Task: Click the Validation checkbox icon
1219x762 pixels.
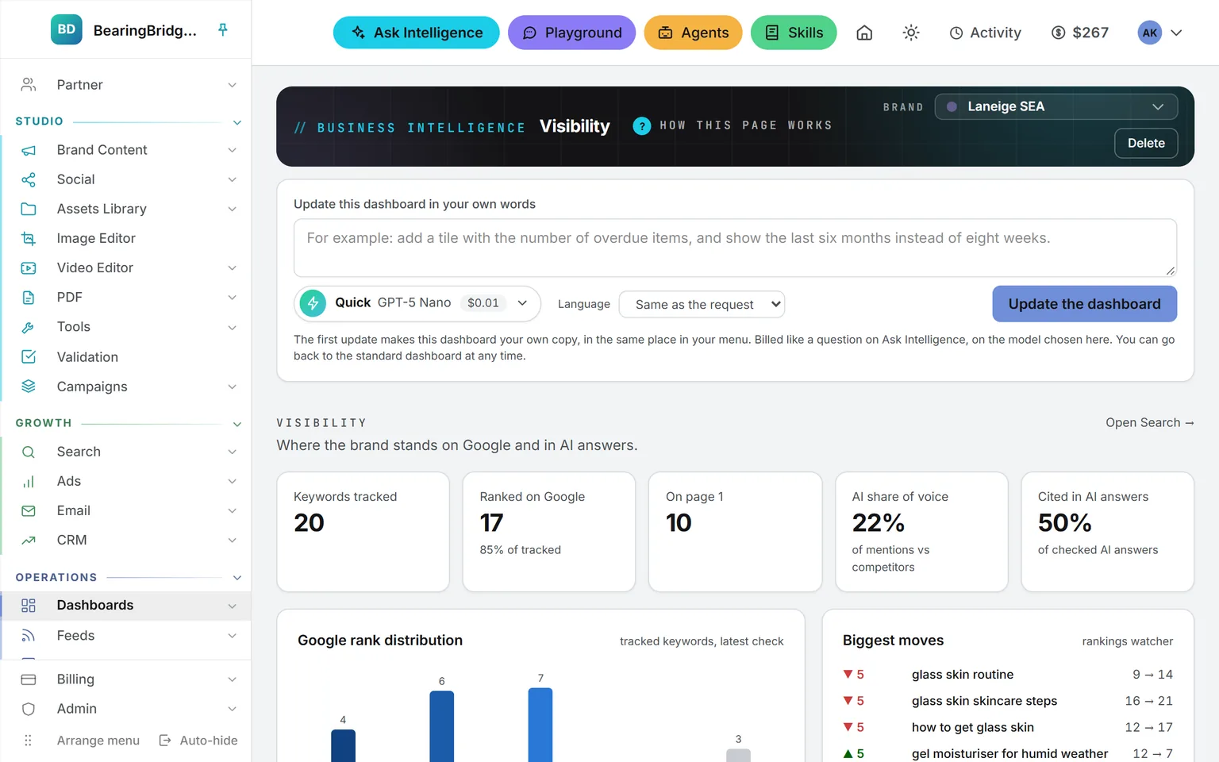Action: [29, 357]
